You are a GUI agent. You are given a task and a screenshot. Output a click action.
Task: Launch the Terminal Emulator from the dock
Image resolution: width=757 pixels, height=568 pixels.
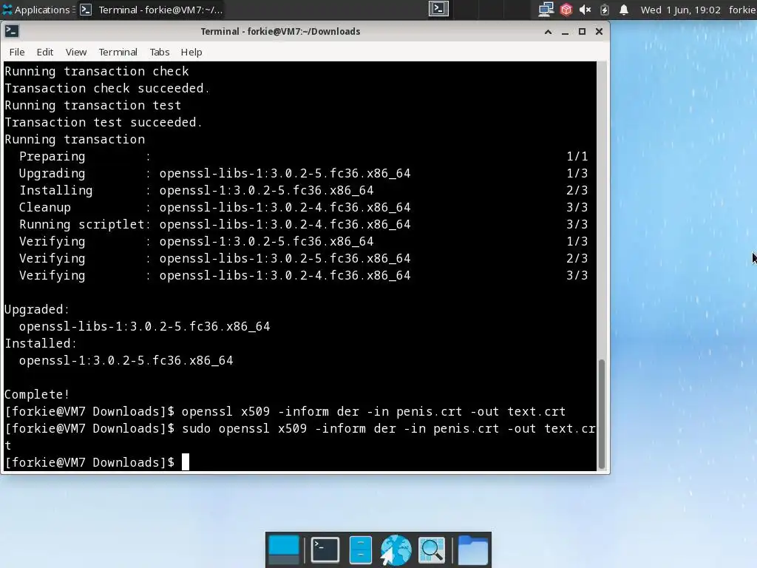[325, 550]
